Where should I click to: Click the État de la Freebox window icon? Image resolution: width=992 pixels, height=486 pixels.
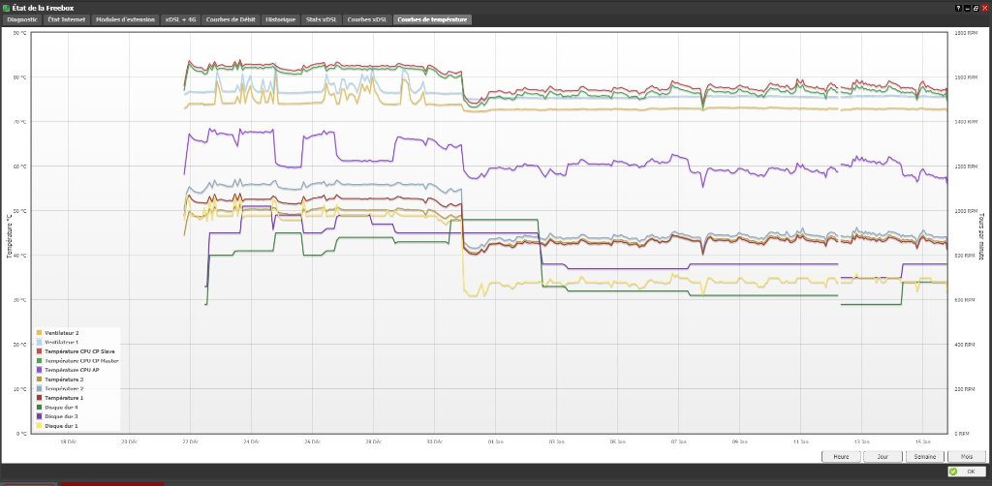[7, 8]
